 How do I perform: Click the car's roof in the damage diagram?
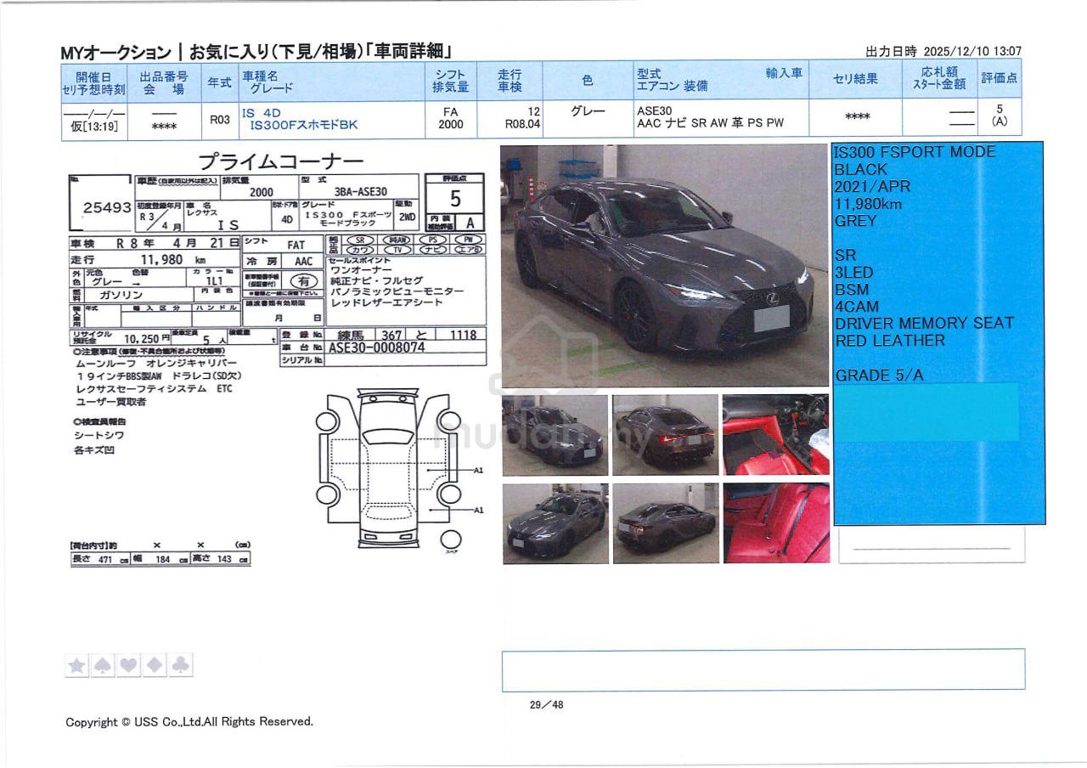[387, 467]
